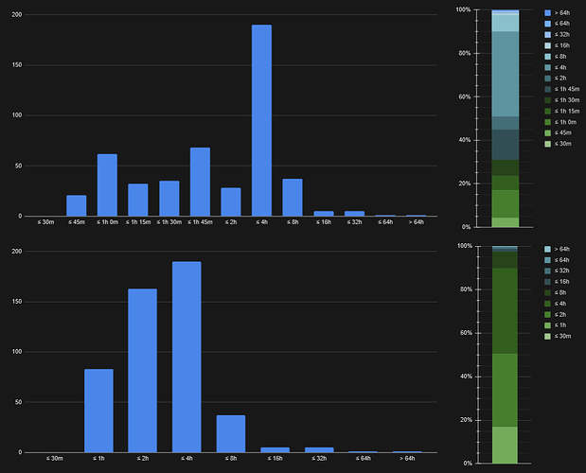Click the ≤ 1h 30m swatch in top legend

pyautogui.click(x=547, y=100)
